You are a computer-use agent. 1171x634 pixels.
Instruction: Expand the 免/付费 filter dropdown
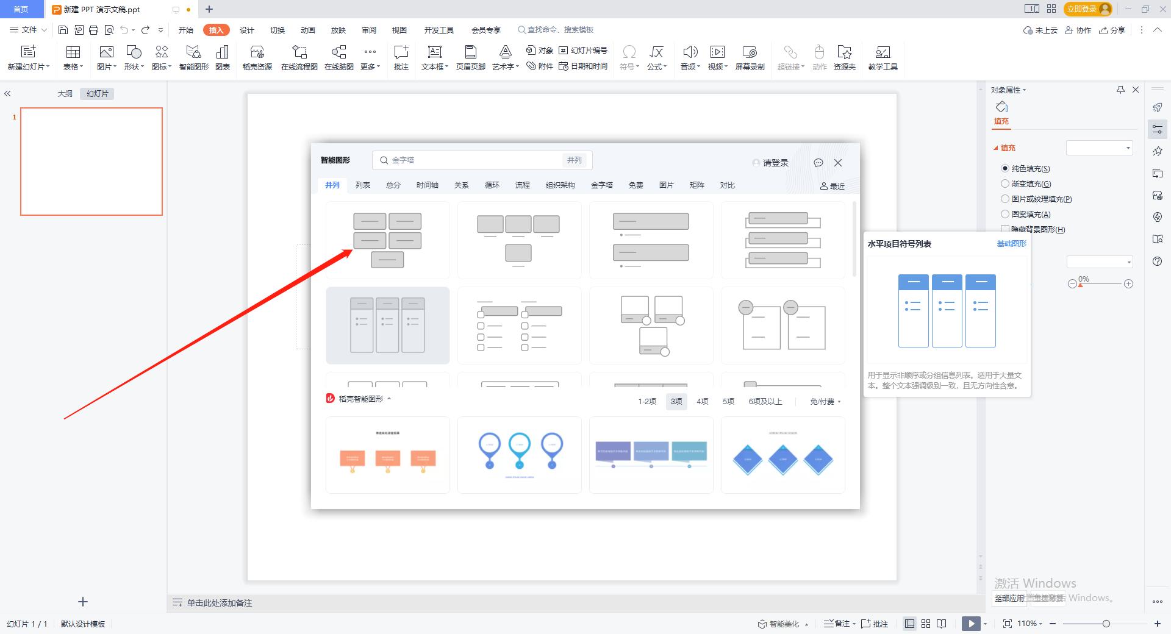pos(825,401)
